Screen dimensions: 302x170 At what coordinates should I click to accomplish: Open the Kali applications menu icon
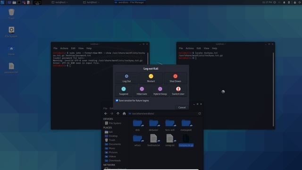click(x=2, y=2)
